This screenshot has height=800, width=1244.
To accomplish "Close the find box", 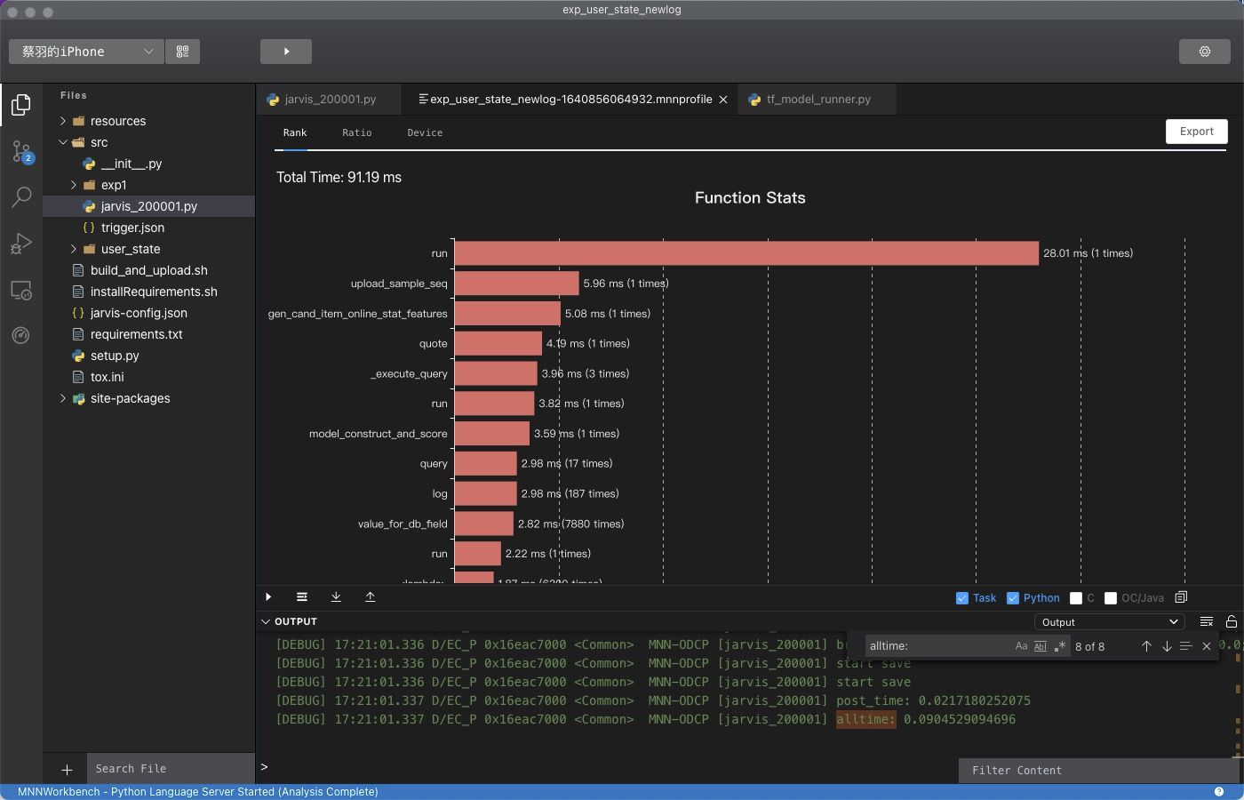I will 1207,646.
